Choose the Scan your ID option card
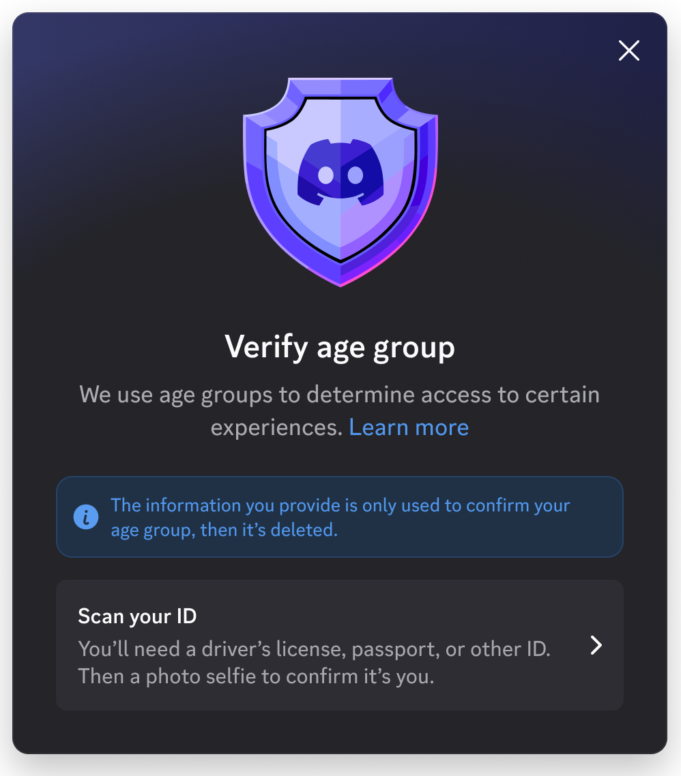681x776 pixels. click(x=340, y=645)
